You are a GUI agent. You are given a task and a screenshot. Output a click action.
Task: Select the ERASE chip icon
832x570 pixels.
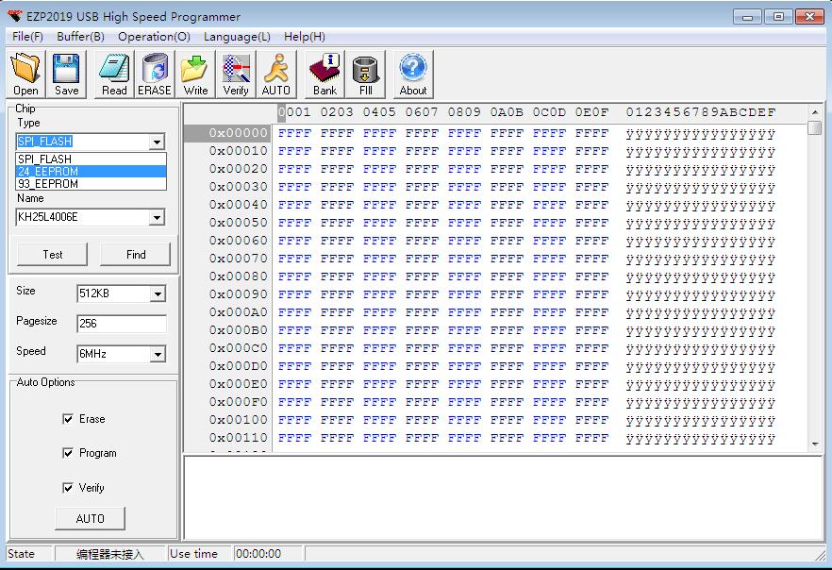pyautogui.click(x=154, y=73)
